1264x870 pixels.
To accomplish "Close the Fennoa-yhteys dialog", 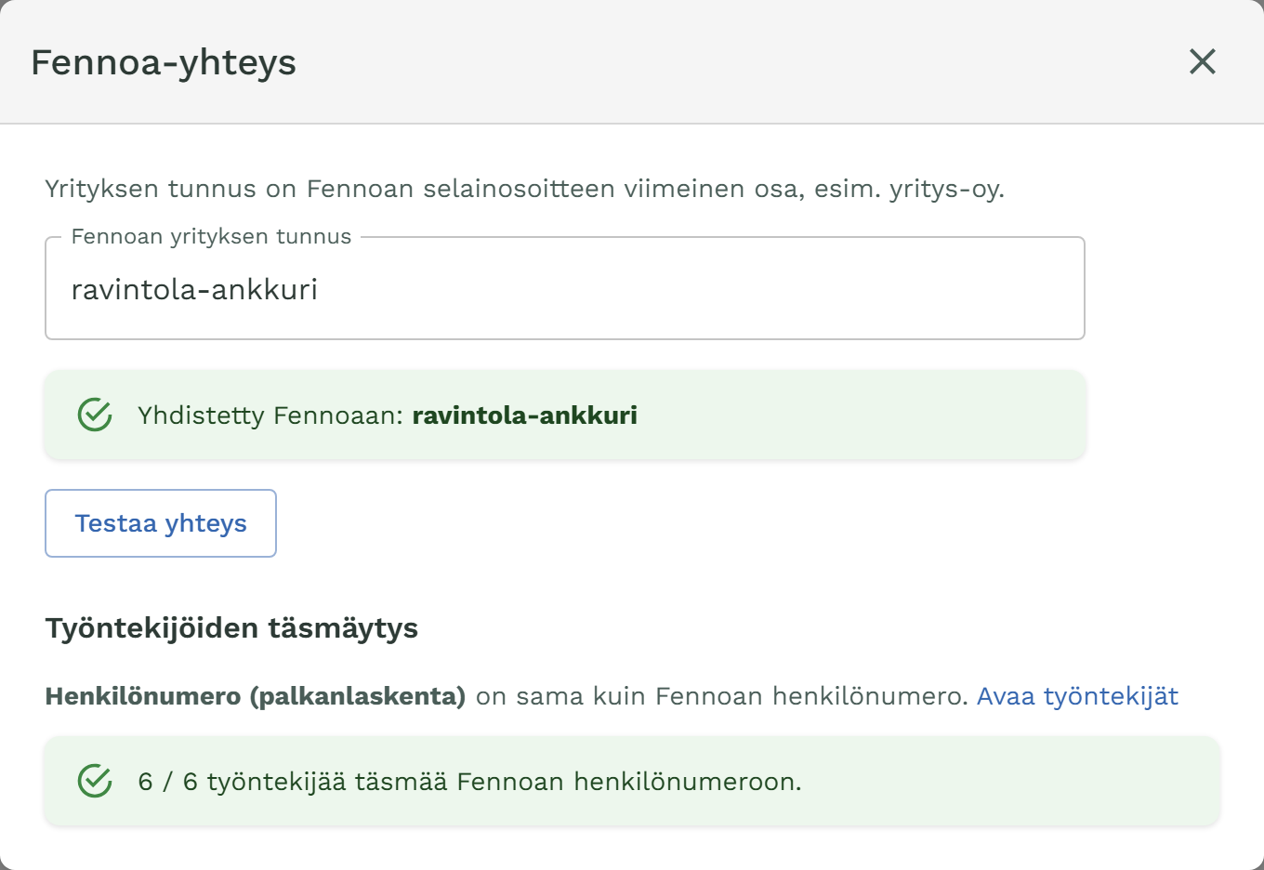I will [x=1203, y=61].
